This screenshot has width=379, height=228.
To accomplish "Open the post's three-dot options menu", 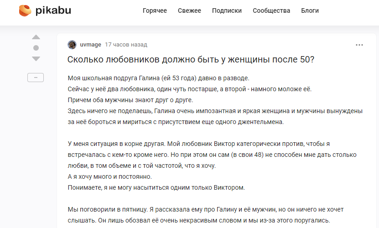I will click(x=359, y=45).
